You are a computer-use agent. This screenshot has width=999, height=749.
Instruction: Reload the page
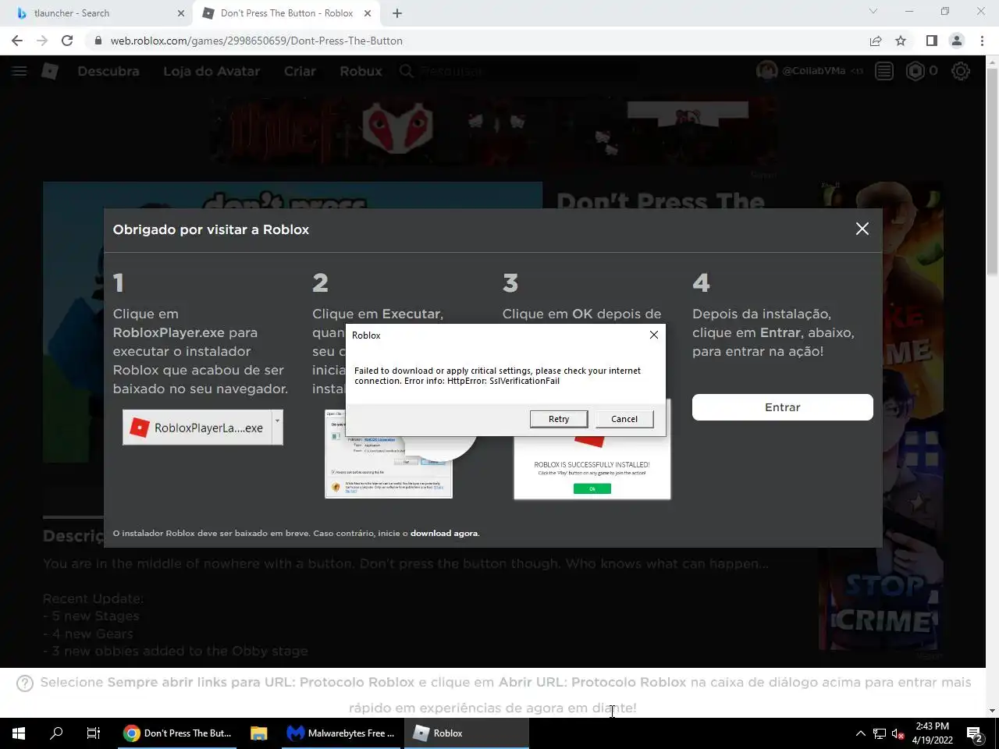pos(67,41)
